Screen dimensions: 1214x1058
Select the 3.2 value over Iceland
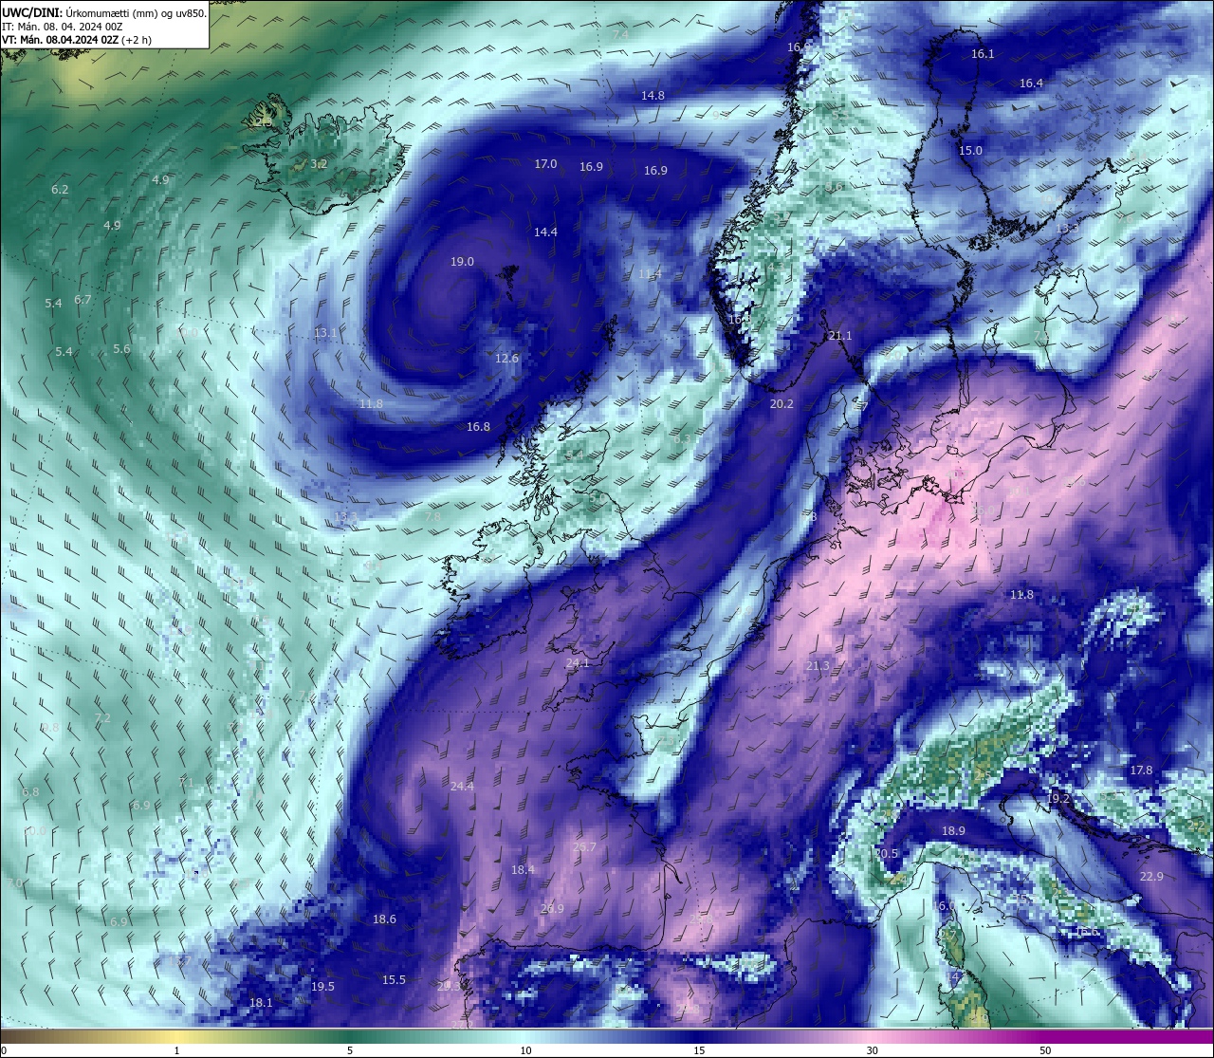point(319,164)
